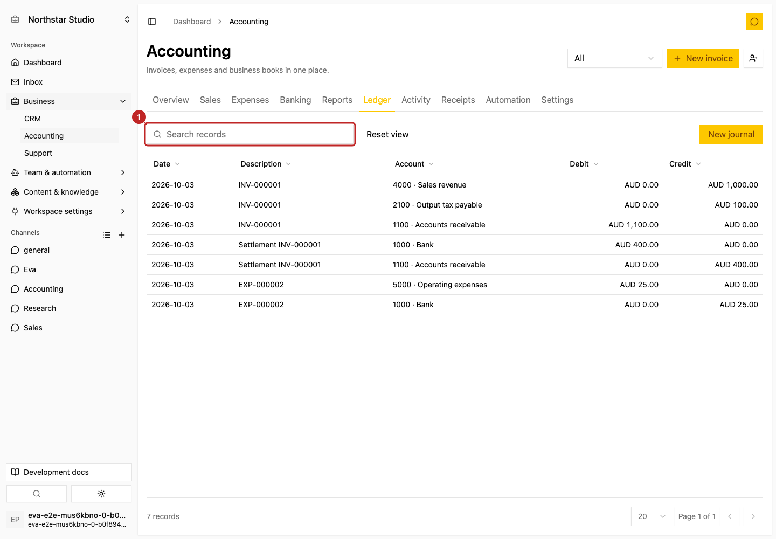Open the page size 20 dropdown
The image size is (776, 539).
pyautogui.click(x=652, y=516)
